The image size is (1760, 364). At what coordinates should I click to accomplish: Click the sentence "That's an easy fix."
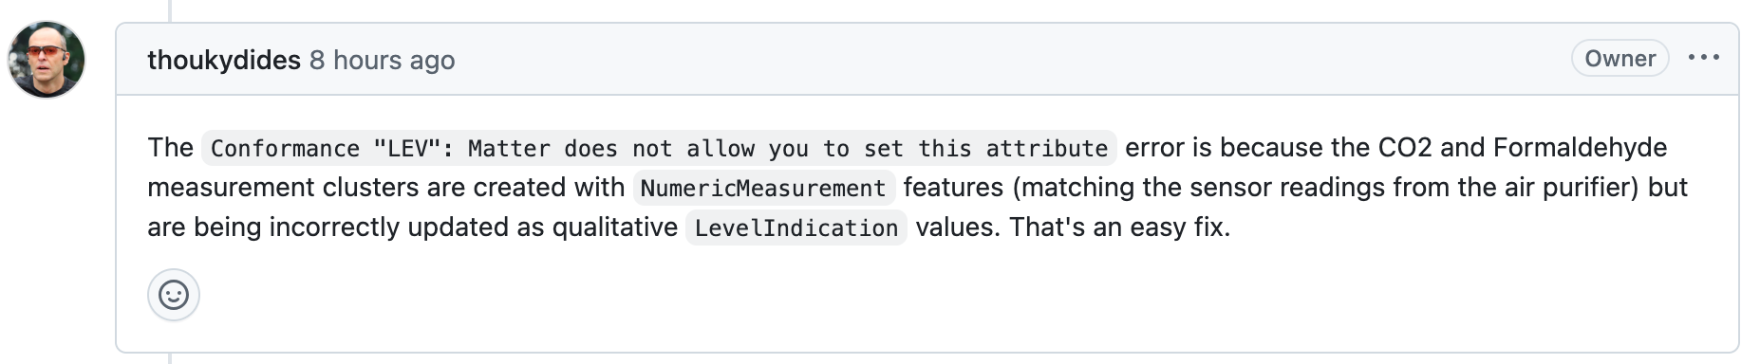[1119, 227]
